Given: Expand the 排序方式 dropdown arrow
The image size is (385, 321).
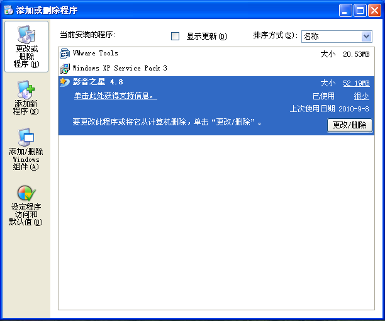Looking at the screenshot, I should [366, 37].
